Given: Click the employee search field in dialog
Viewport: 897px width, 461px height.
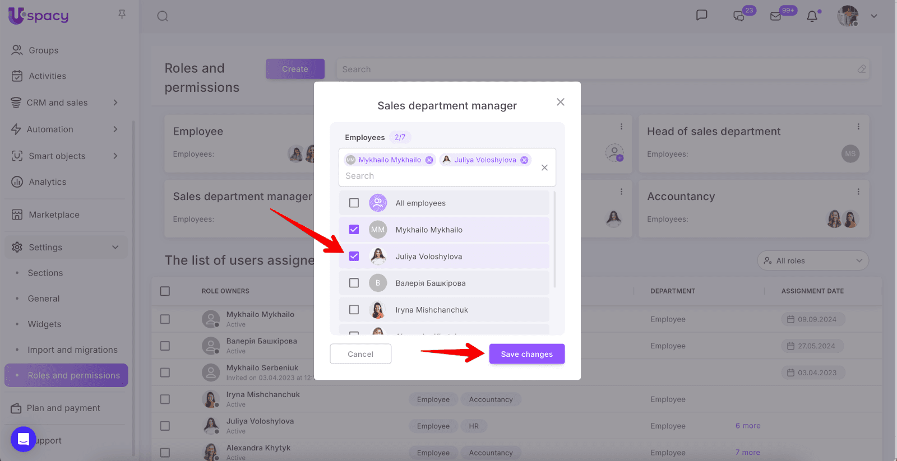Looking at the screenshot, I should pos(437,176).
